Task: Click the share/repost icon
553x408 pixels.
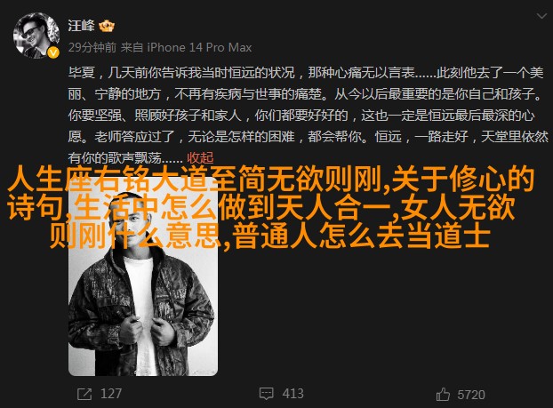Action: 84,394
